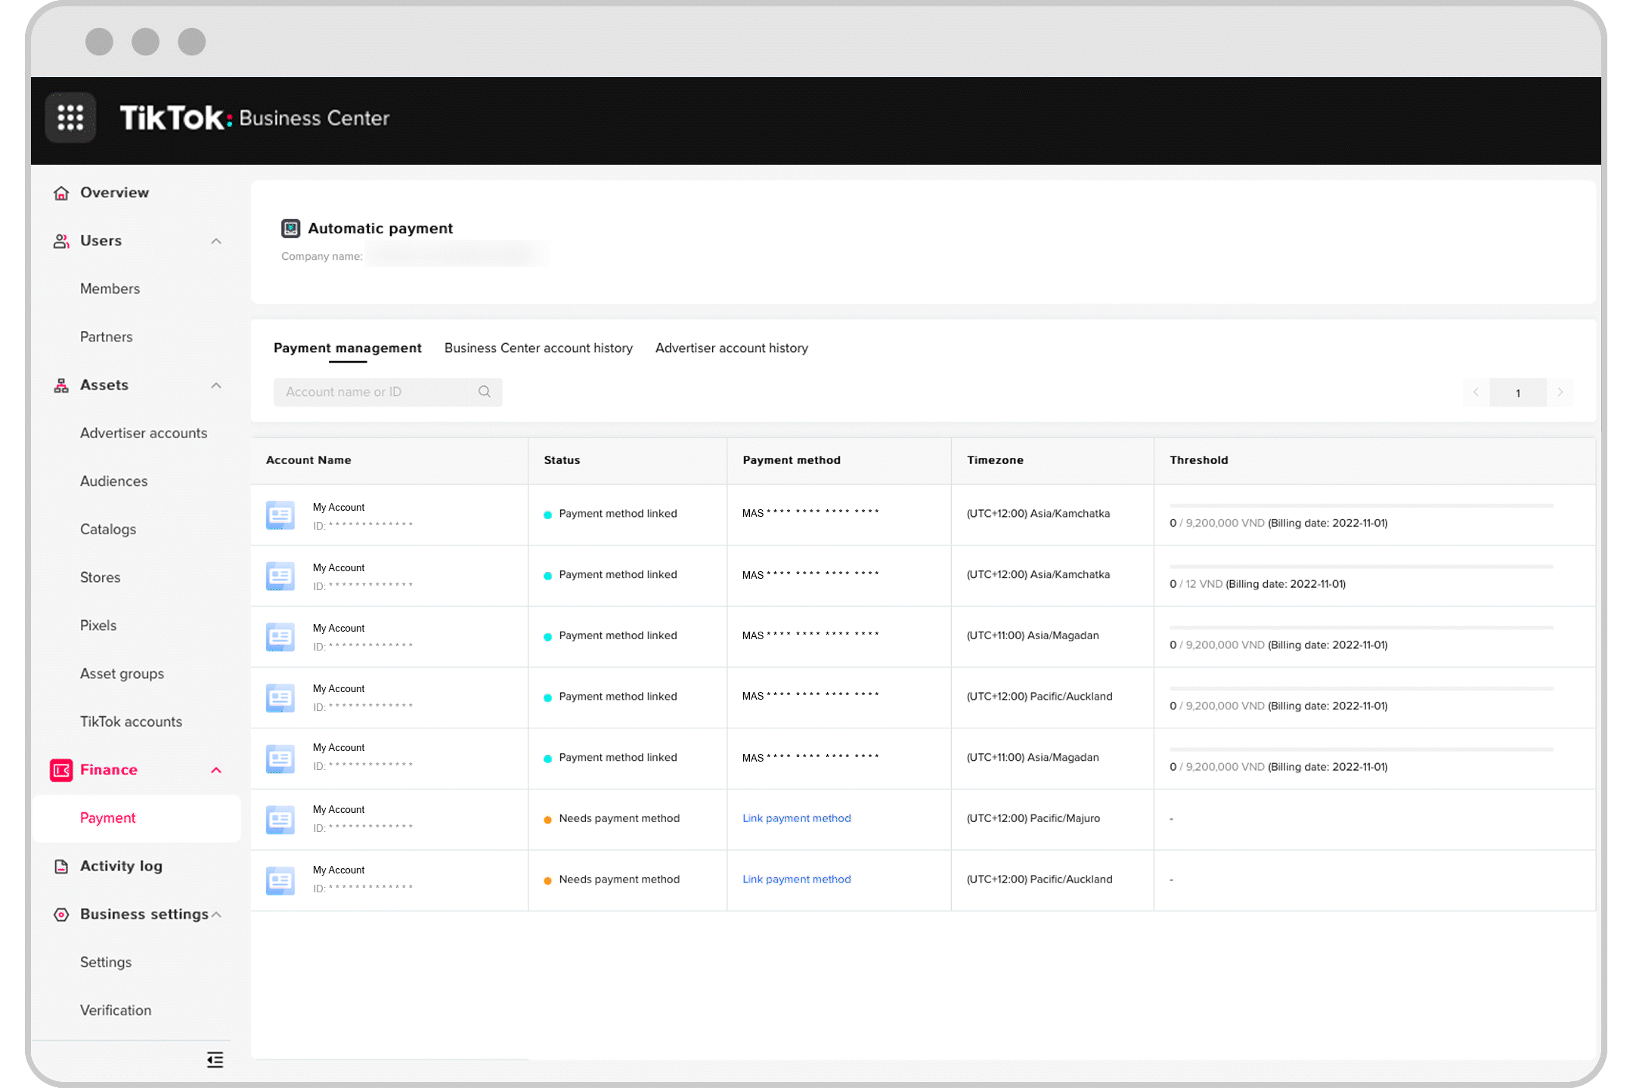The width and height of the screenshot is (1633, 1088).
Task: Switch to Business Center account history tab
Action: pyautogui.click(x=538, y=348)
